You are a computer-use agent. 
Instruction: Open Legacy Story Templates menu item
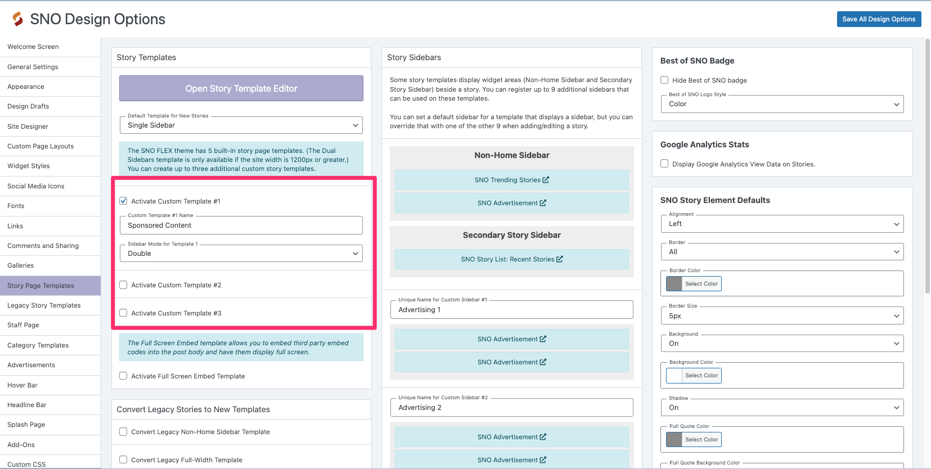point(50,305)
